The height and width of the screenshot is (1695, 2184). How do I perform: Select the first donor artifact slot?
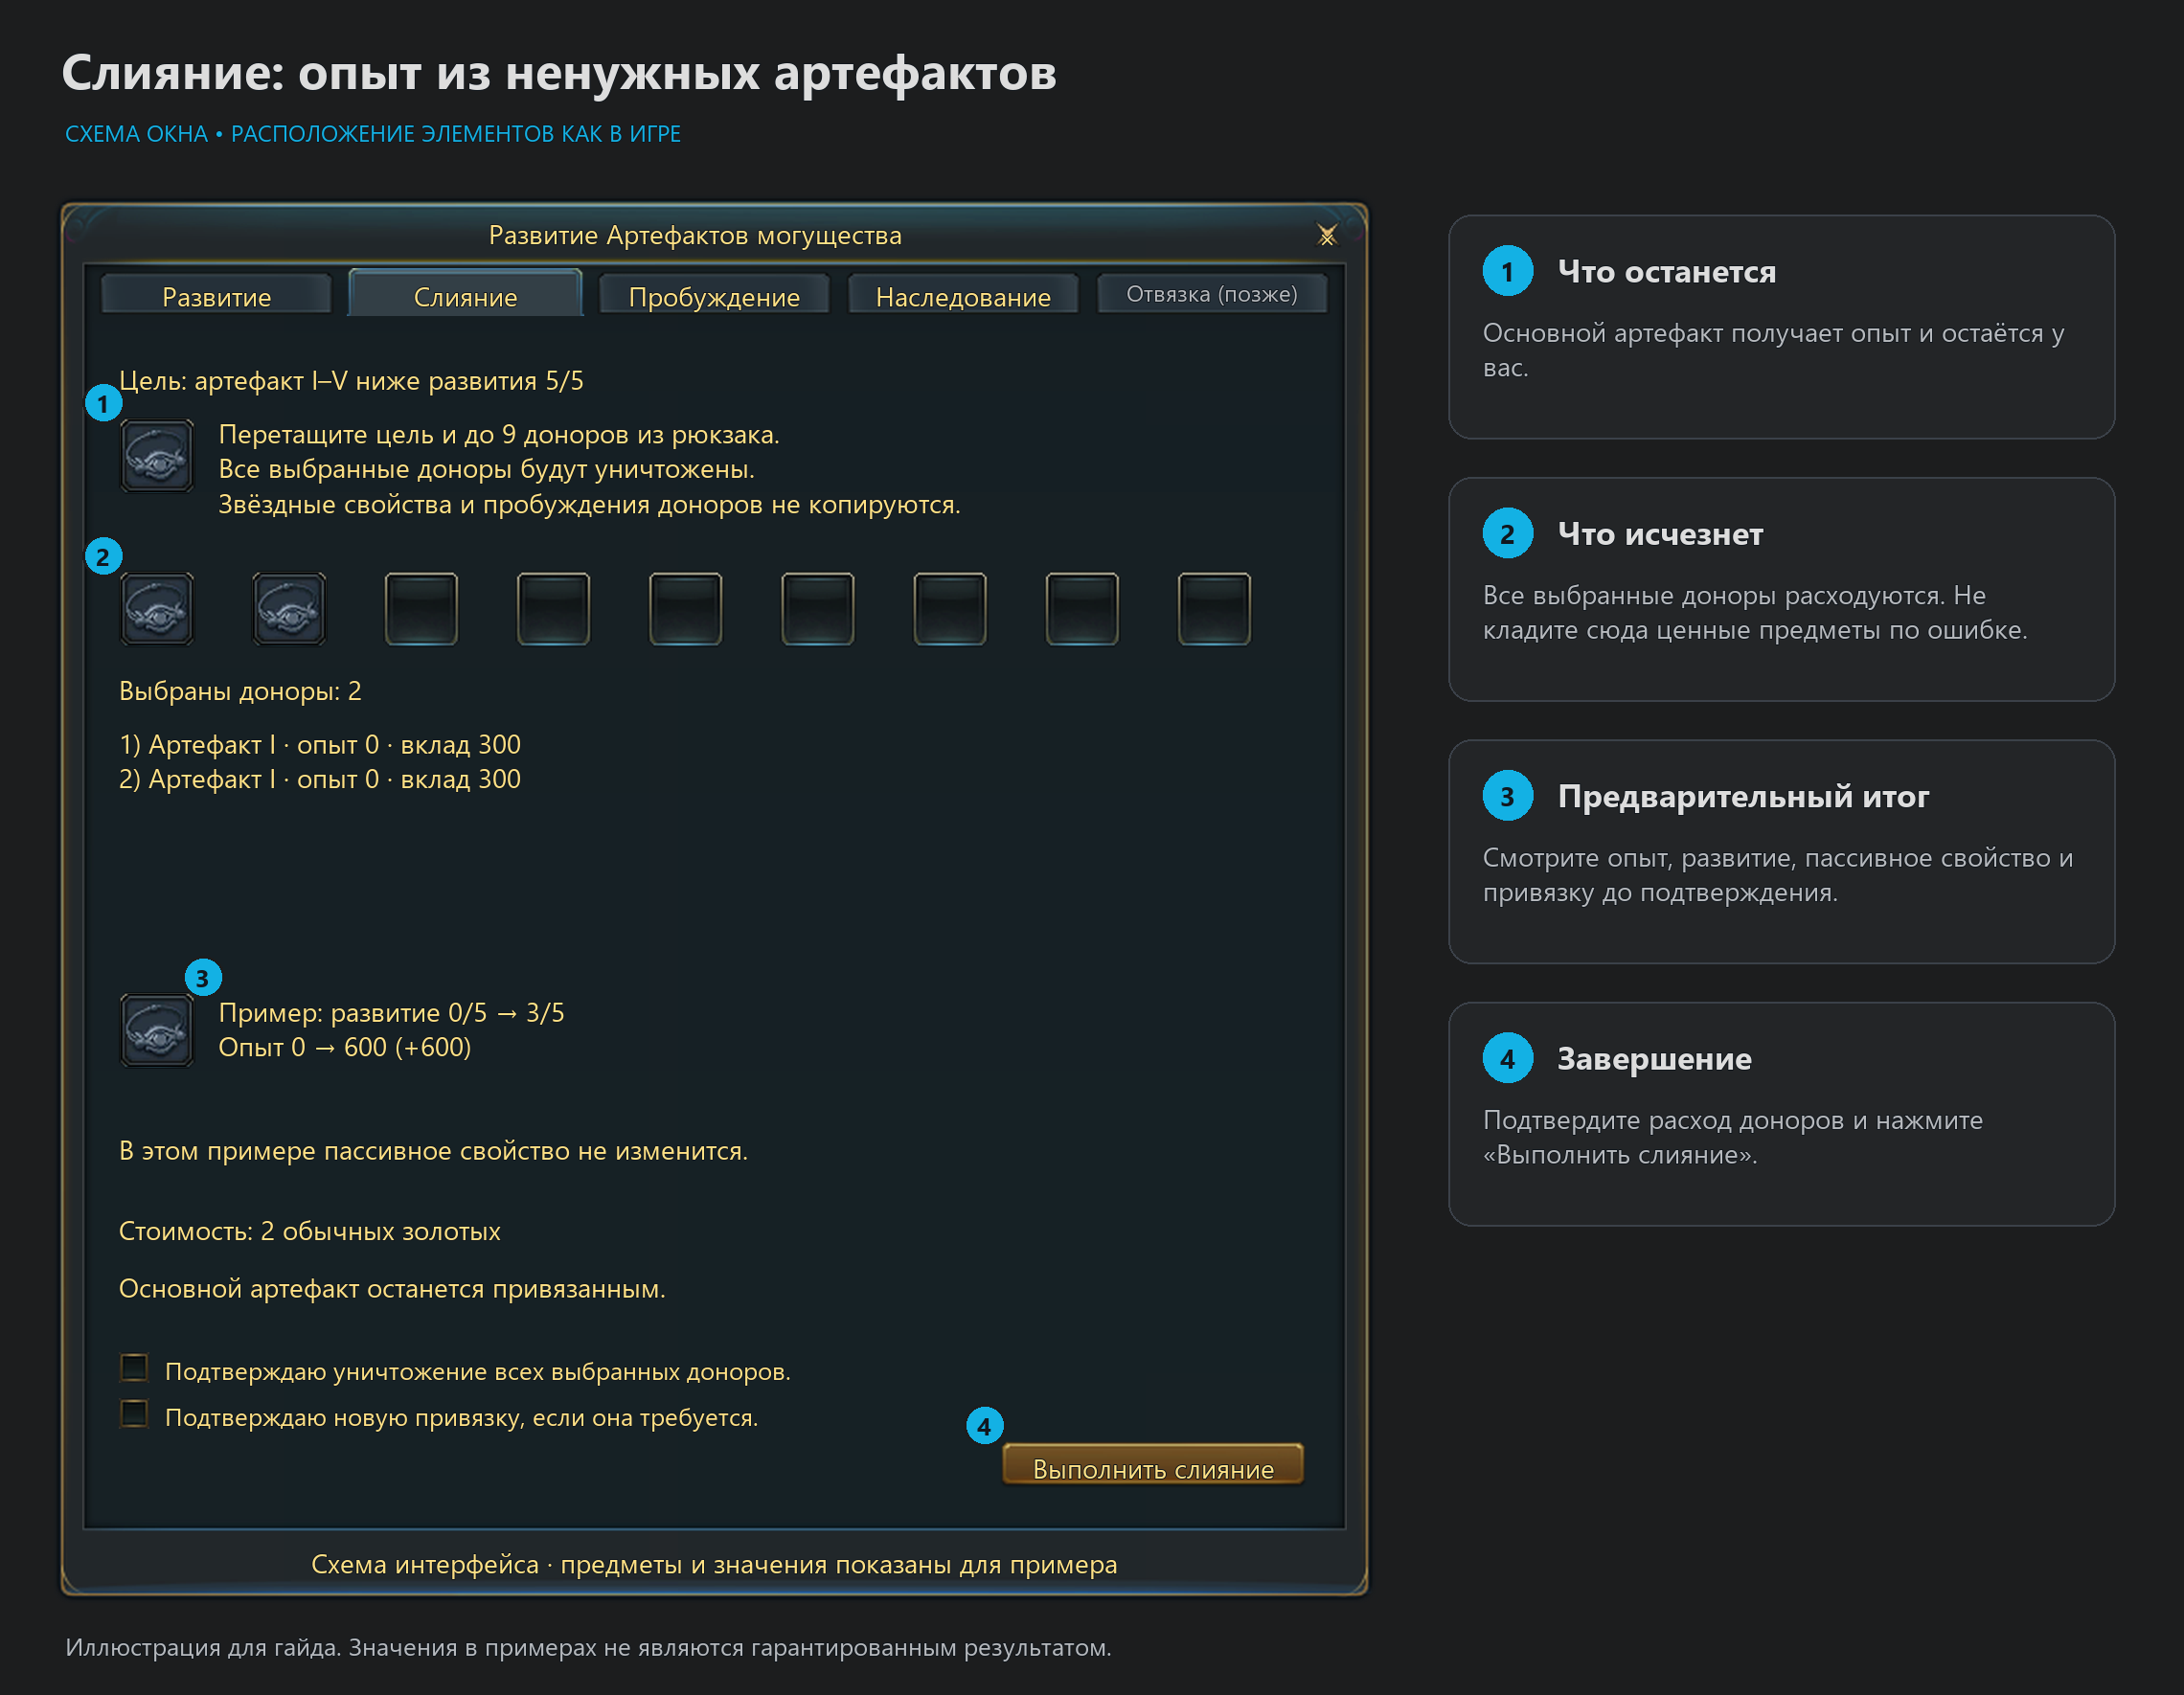(x=157, y=609)
